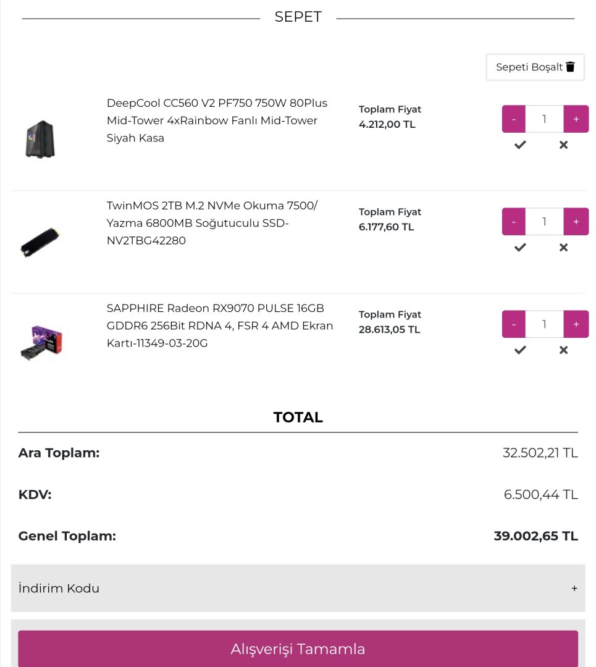Click checkmark under SAPPHIRE Radeon quantity
This screenshot has height=667, width=596.
tap(520, 350)
